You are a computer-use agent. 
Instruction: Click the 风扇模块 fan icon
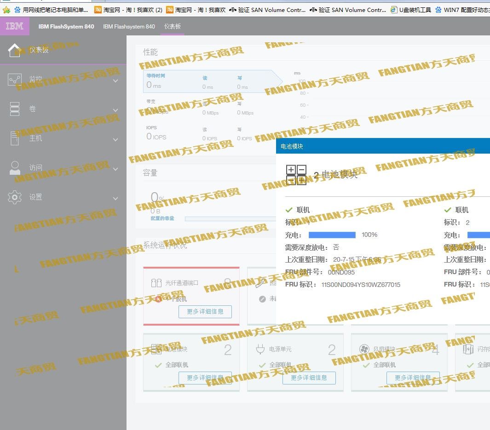coord(364,350)
